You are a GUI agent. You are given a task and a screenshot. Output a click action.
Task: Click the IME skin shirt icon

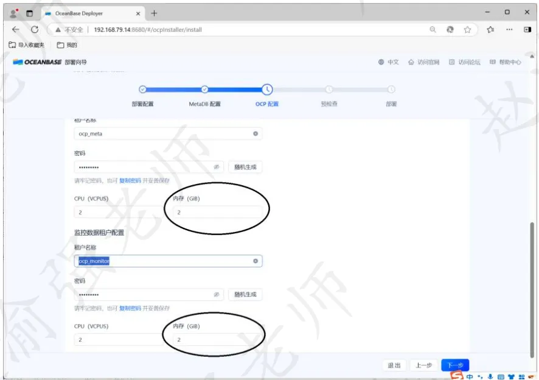point(511,377)
